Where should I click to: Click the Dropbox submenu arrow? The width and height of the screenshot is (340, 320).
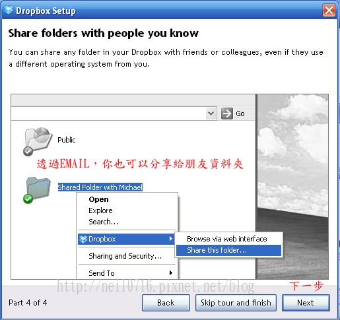171,238
